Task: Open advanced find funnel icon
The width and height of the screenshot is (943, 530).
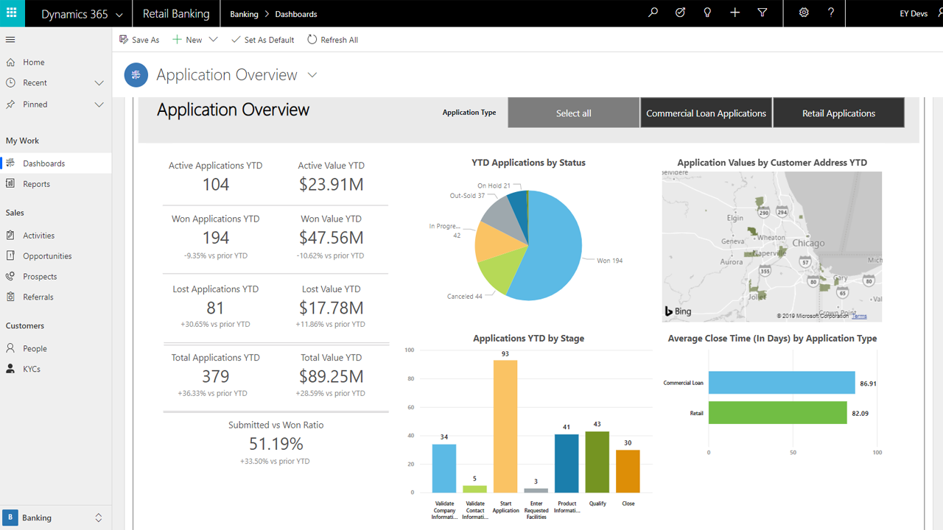Action: (763, 13)
